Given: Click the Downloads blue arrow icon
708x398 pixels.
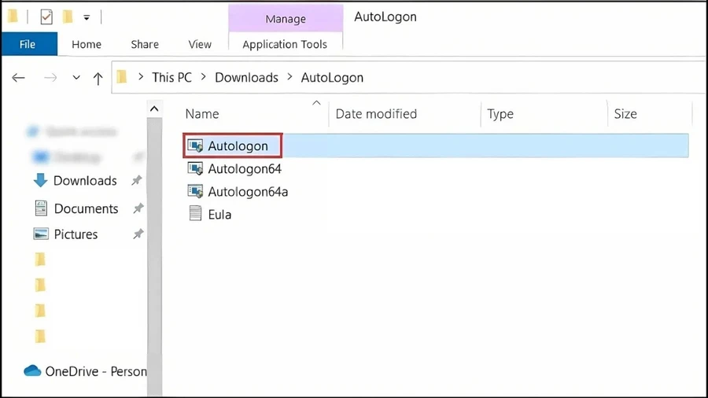Looking at the screenshot, I should [x=40, y=180].
